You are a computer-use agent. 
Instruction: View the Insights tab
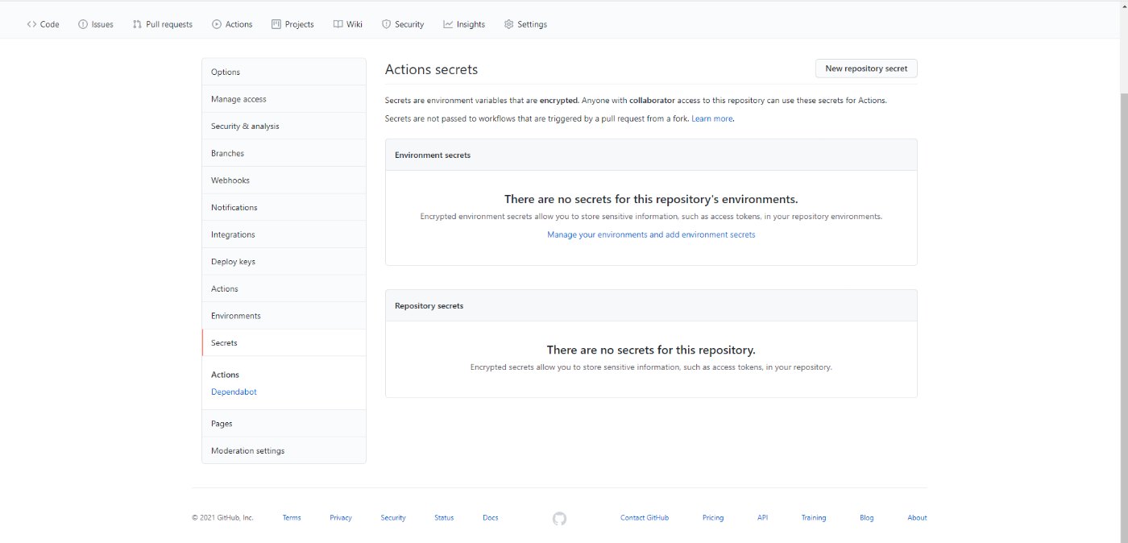point(464,24)
